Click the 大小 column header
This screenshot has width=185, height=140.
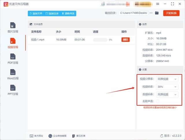[58, 32]
